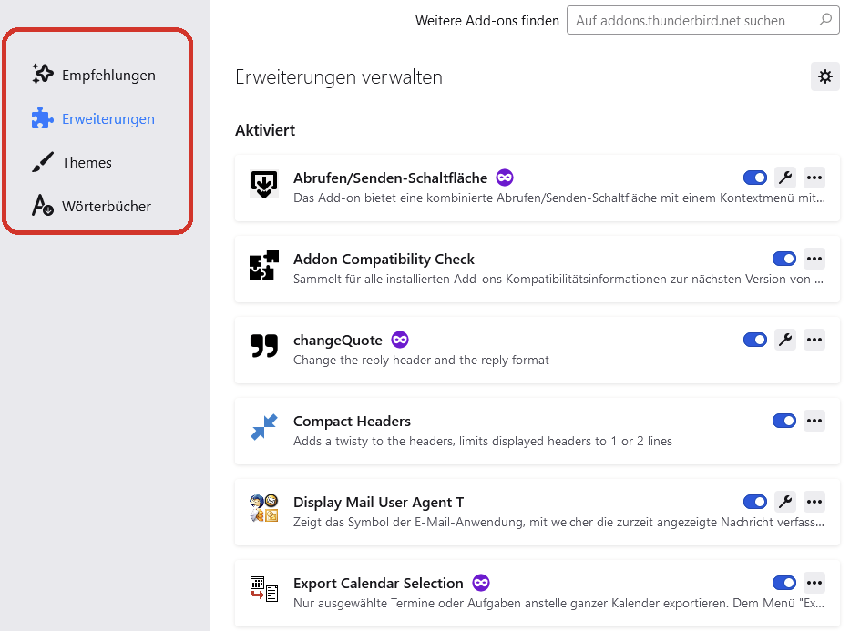This screenshot has height=631, width=850.
Task: Click the search magnifier icon in add-on search
Action: [824, 19]
